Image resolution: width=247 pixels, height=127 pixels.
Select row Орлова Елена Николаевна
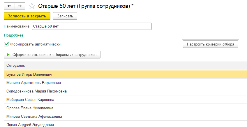tap(125, 108)
